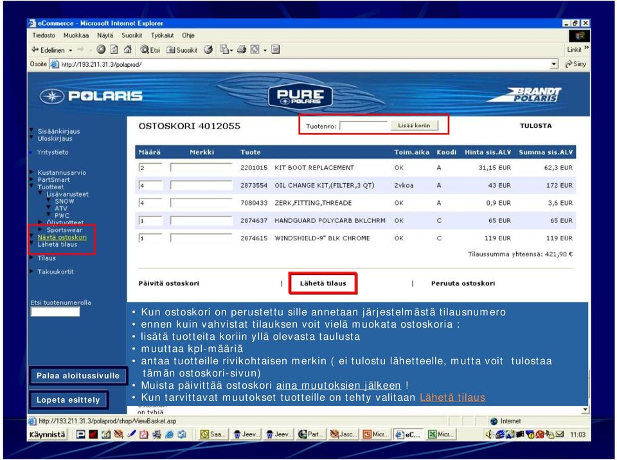The width and height of the screenshot is (617, 460).
Task: Open the Edit icon dropdown arrow
Action: 265,50
